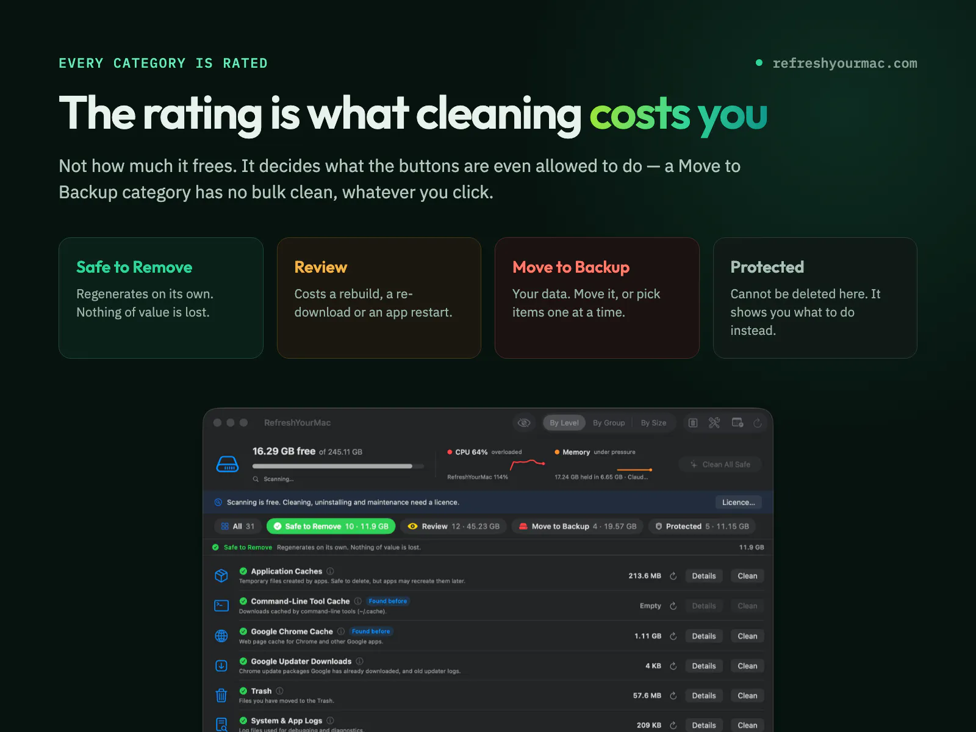
Task: Open info for Command-Line Tool Cache
Action: click(x=358, y=601)
